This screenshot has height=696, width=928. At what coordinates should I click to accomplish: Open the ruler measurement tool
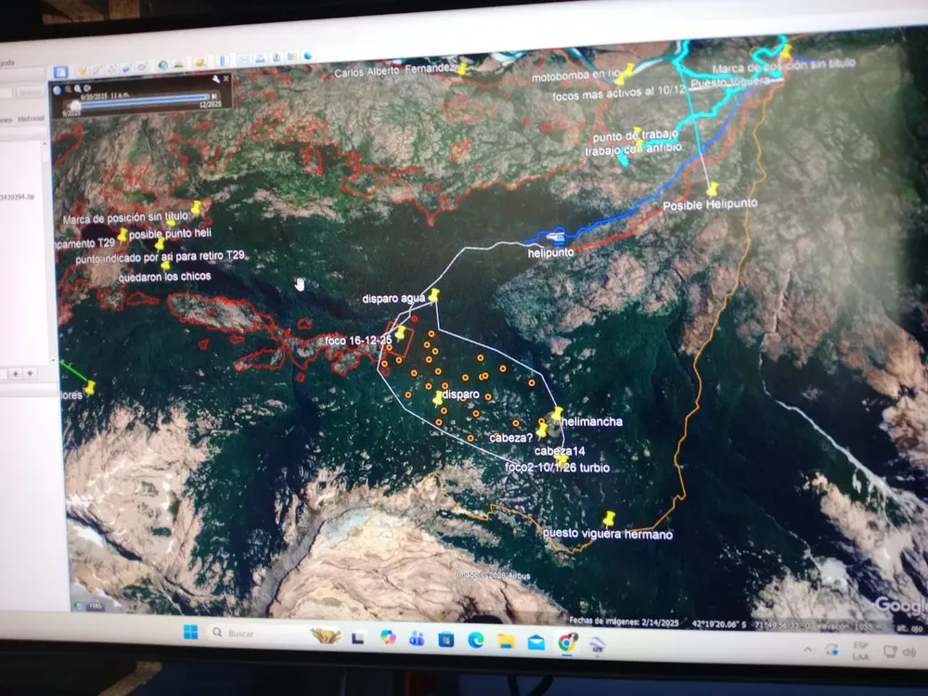(x=223, y=61)
